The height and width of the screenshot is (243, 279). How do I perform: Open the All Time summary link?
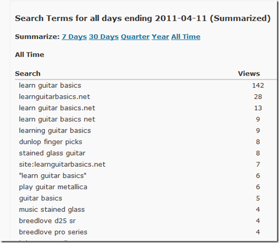(x=186, y=37)
